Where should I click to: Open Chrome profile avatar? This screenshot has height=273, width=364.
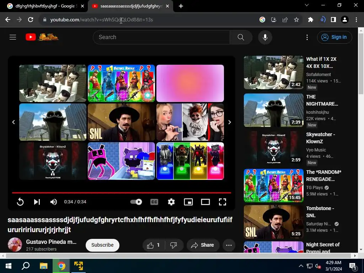click(345, 20)
